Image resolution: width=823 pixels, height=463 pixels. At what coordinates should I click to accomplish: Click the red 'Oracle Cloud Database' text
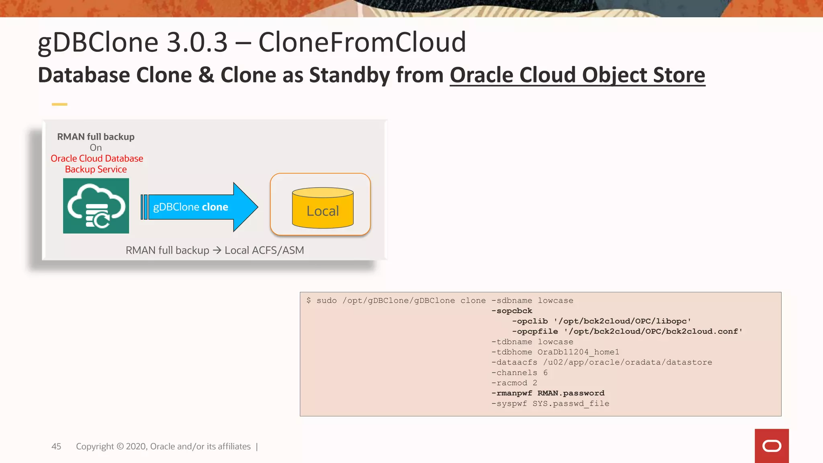coord(97,158)
